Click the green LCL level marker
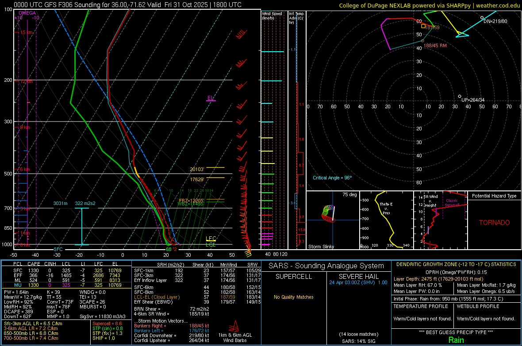Screen dimensions: 522x346 coord(211,244)
